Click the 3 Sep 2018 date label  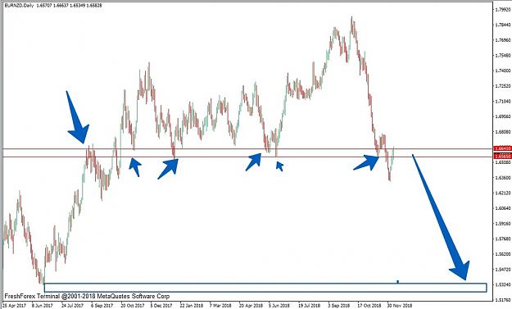tap(338, 306)
